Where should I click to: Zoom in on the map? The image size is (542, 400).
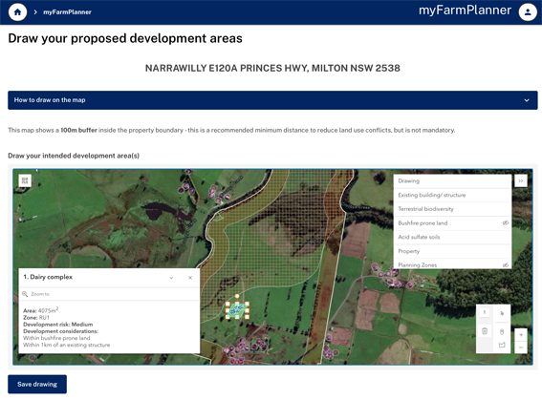pyautogui.click(x=521, y=335)
